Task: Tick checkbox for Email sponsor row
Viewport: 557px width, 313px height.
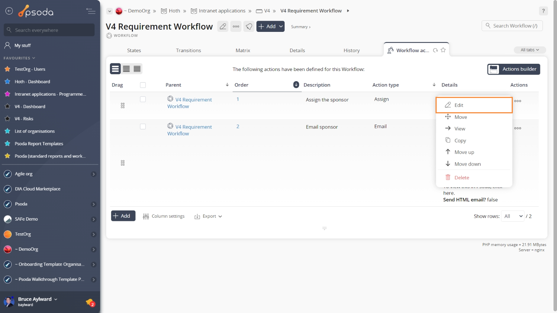Action: point(143,127)
